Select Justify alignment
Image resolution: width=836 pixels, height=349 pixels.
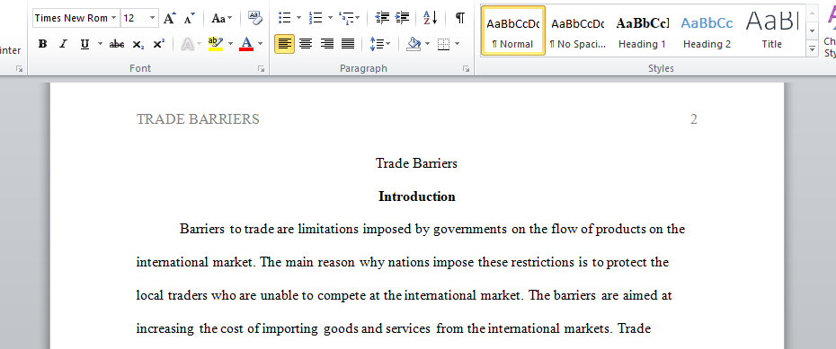pos(348,44)
